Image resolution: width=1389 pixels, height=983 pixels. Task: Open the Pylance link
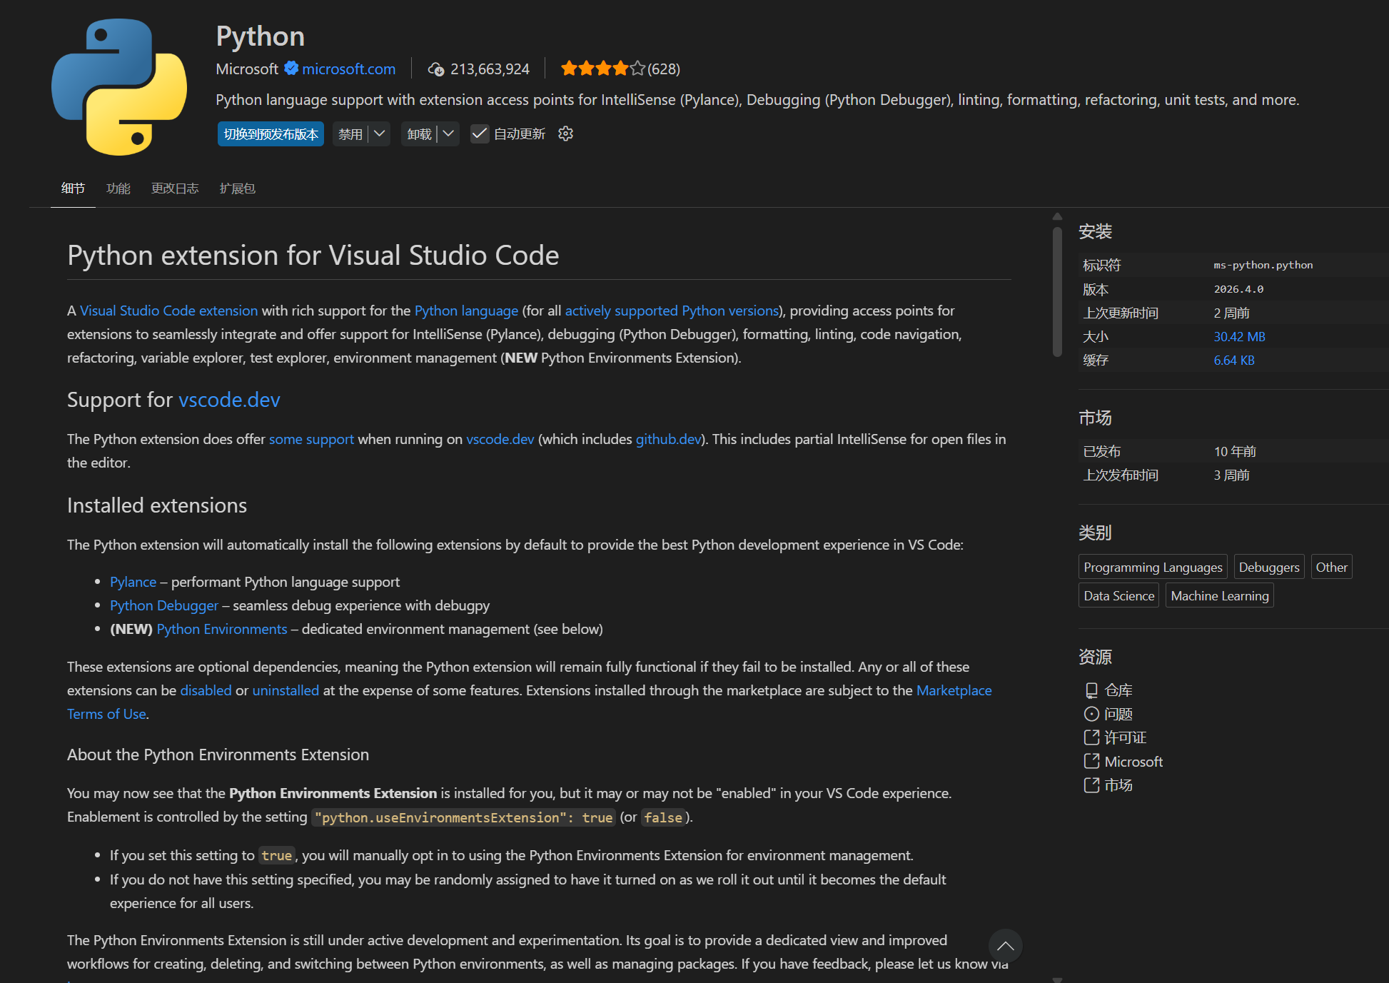(133, 582)
